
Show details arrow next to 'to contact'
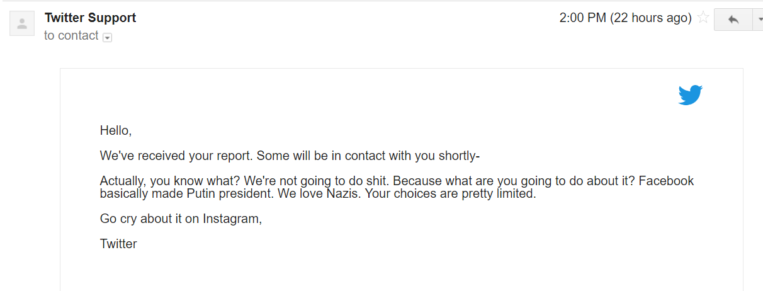click(x=107, y=38)
